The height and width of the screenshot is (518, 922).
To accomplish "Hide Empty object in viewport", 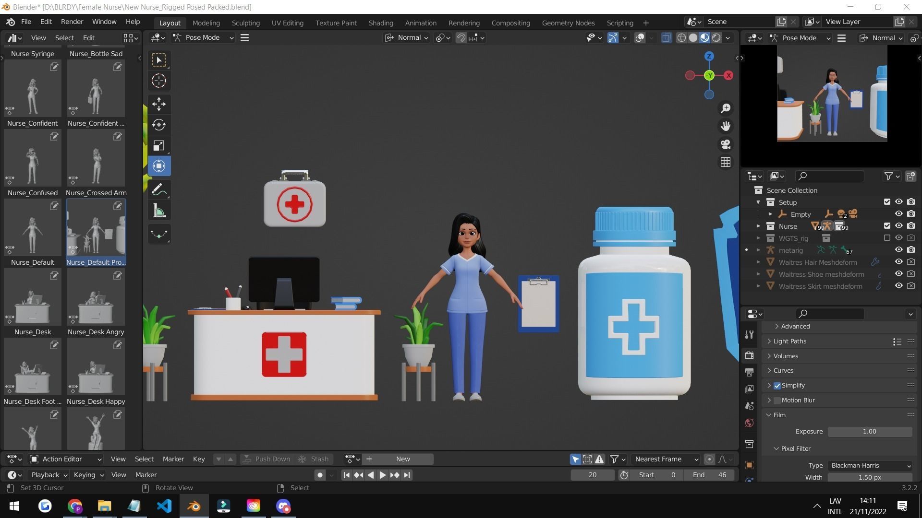I will pyautogui.click(x=898, y=214).
